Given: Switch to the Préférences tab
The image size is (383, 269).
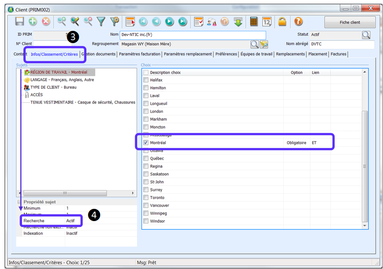Looking at the screenshot, I should [226, 54].
